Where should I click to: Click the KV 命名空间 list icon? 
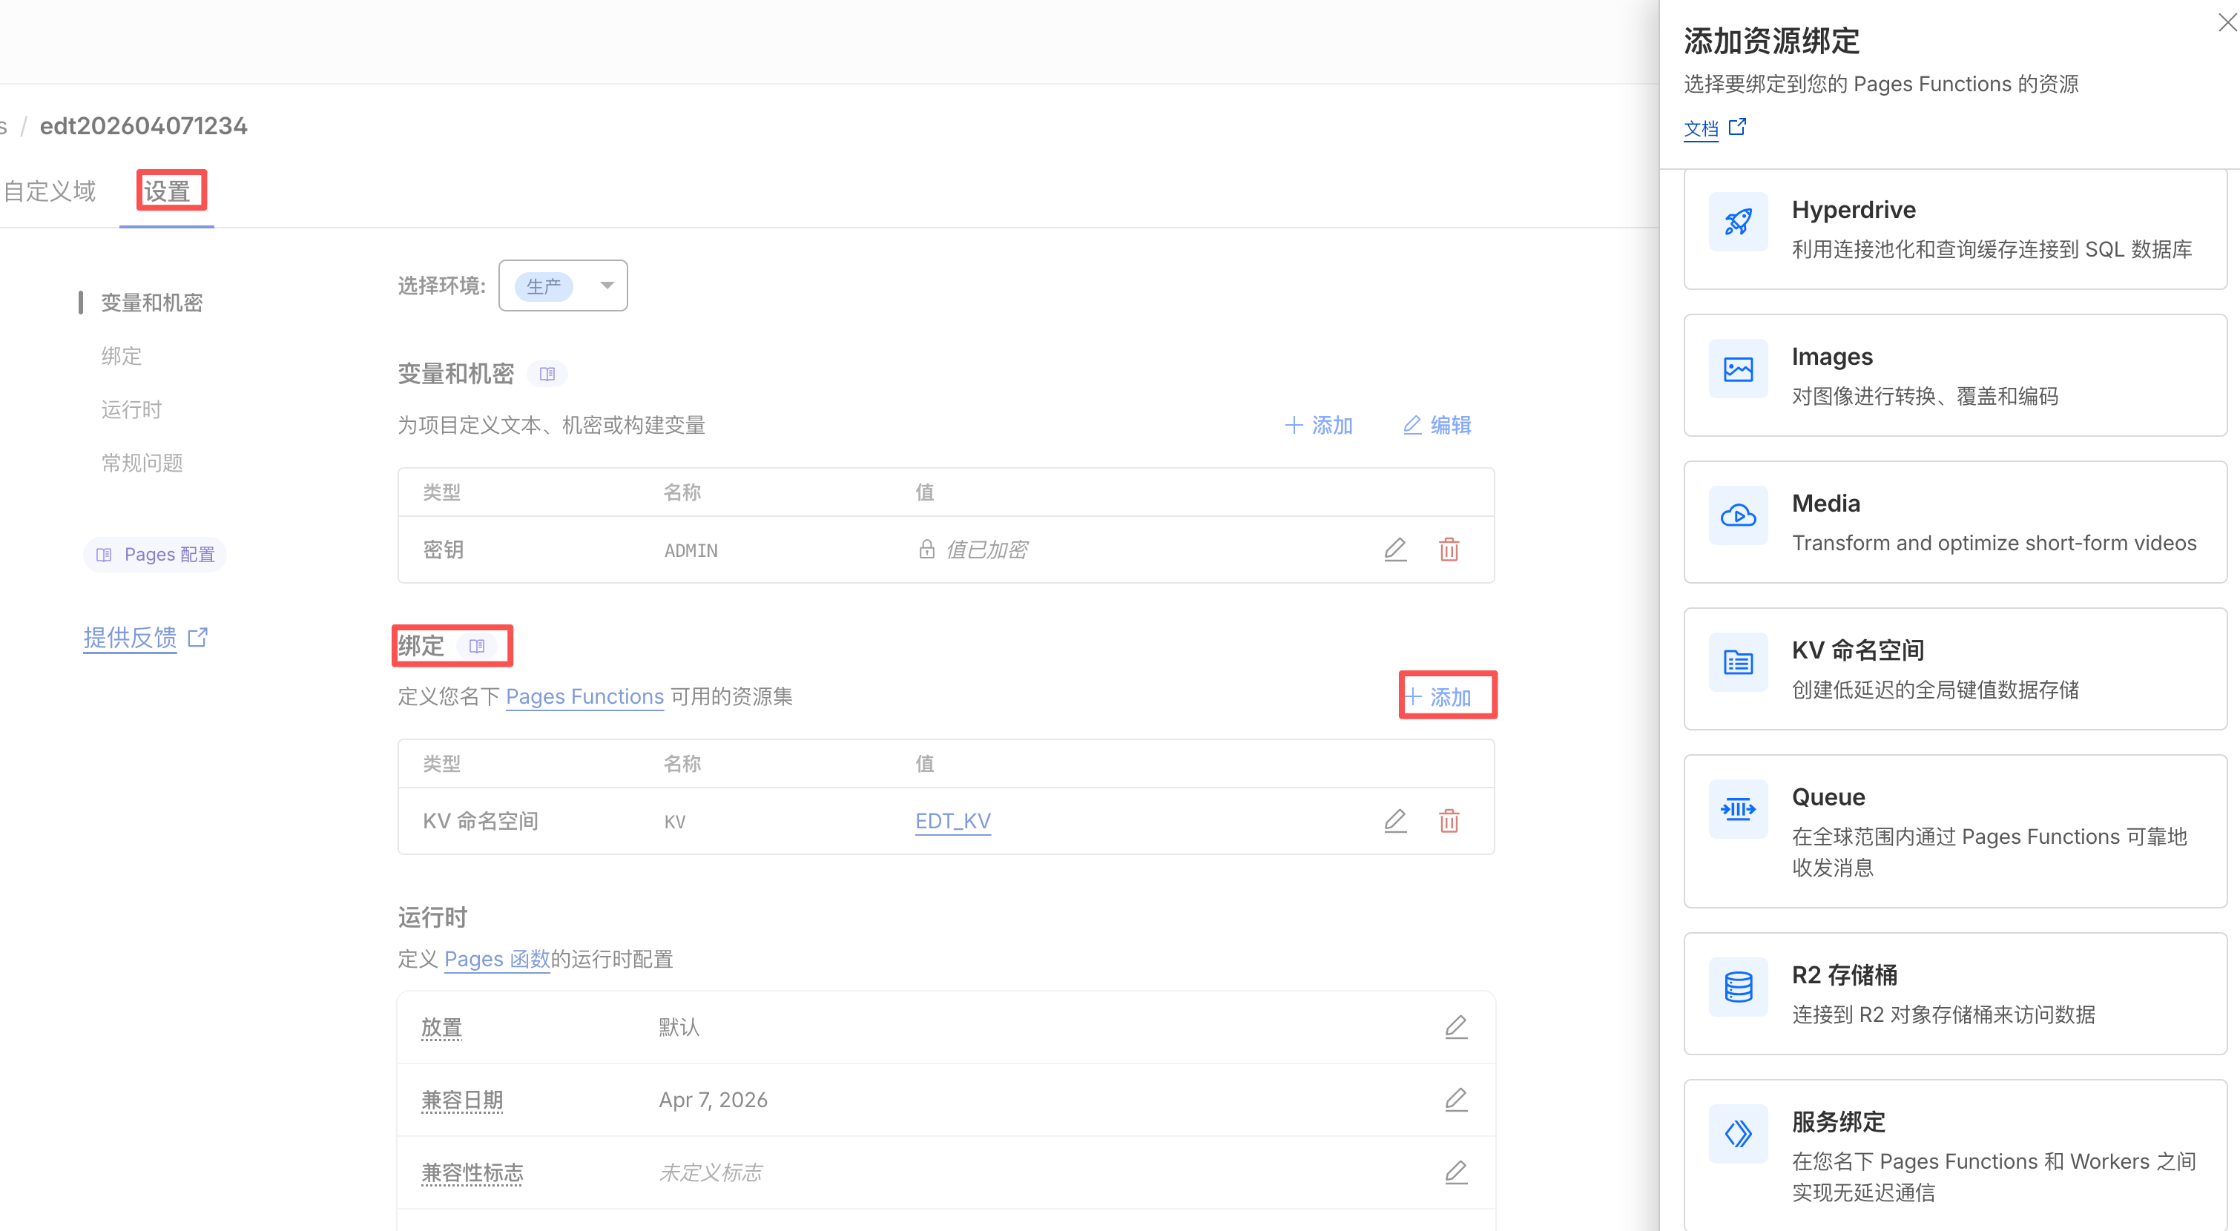coord(1737,663)
